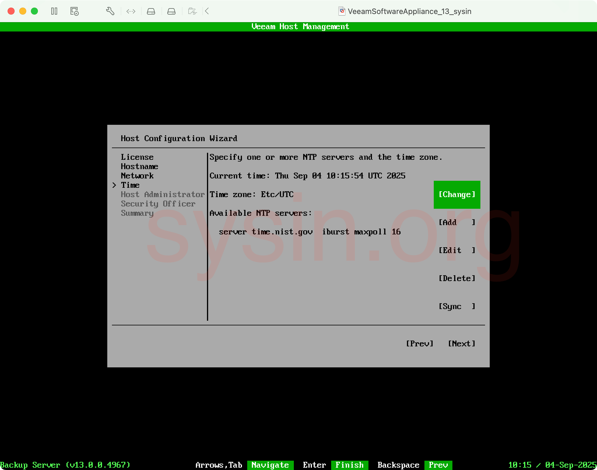Screen dimensions: 597x470
Task: Proceed with the Next button
Action: coord(461,344)
